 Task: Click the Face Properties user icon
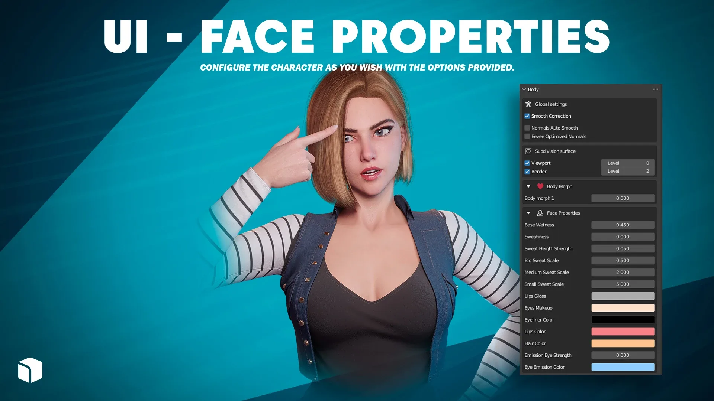coord(540,213)
